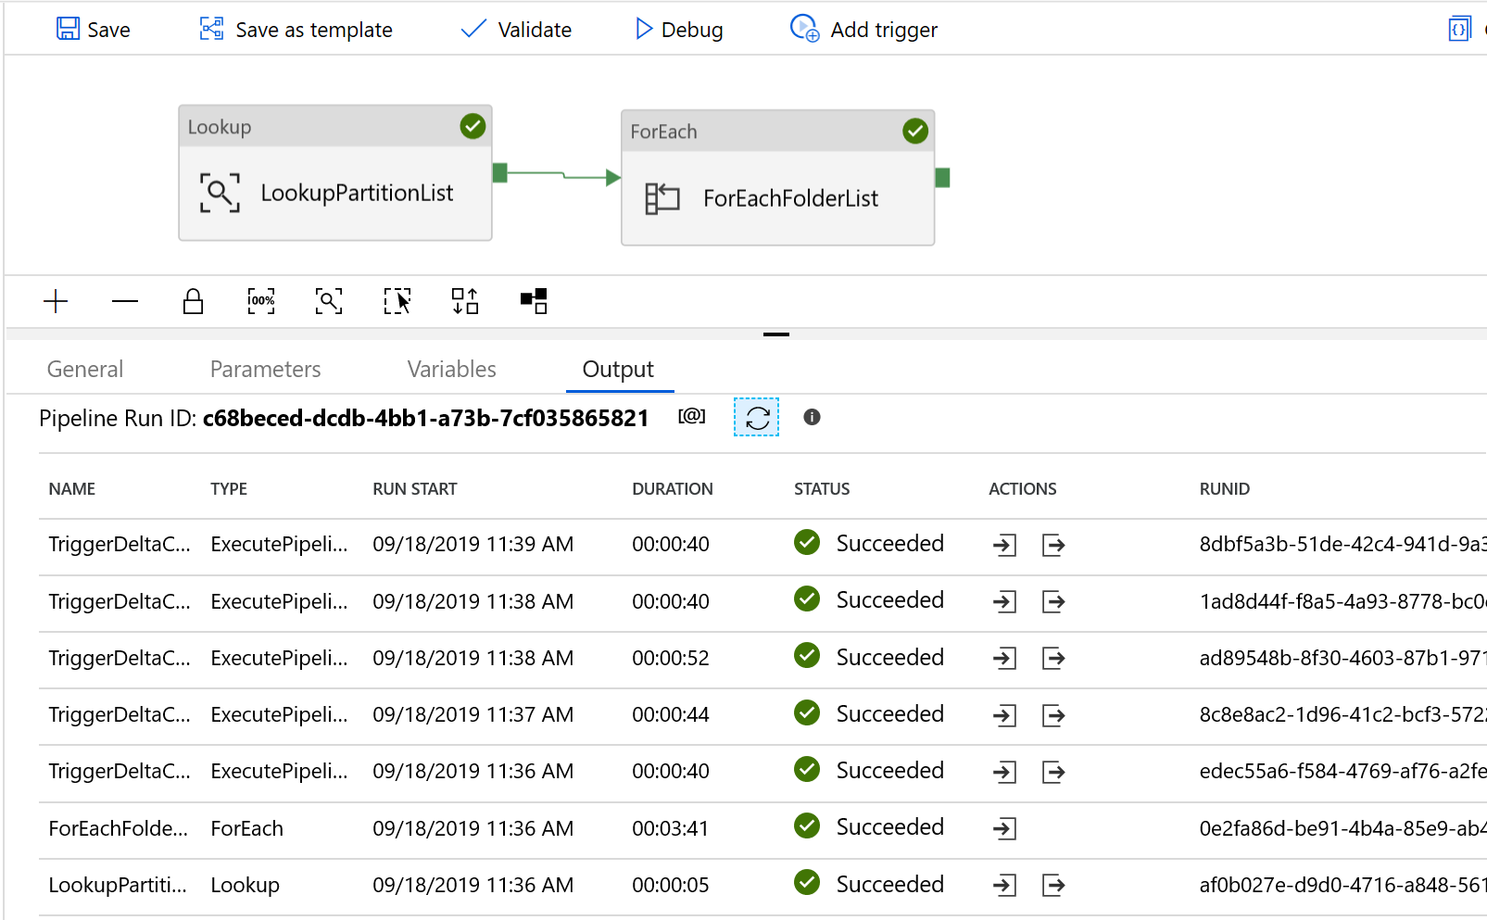This screenshot has height=920, width=1487.
Task: Click the Debug button
Action: pos(678,30)
